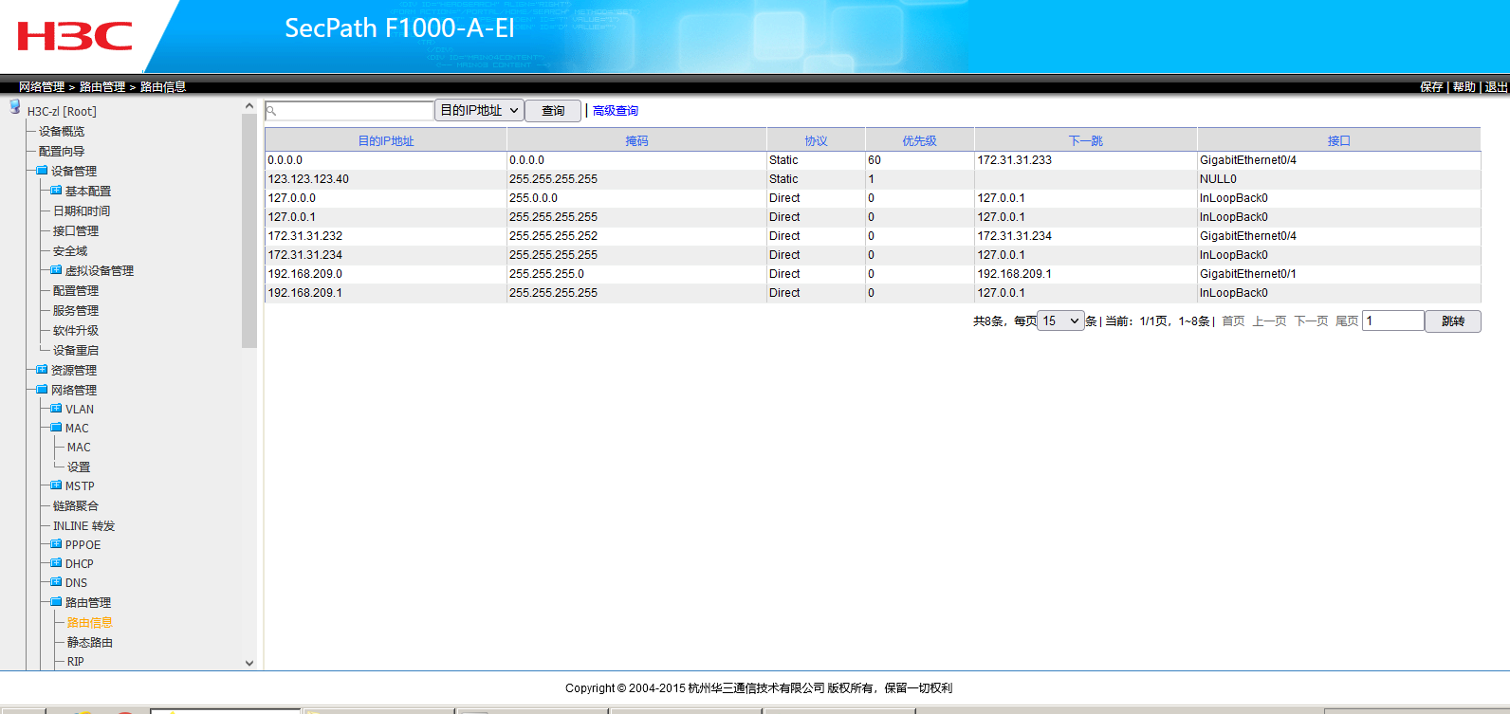Click the 255.0.0.0 mask cell
Screen dimensions: 1510x714
click(x=637, y=198)
